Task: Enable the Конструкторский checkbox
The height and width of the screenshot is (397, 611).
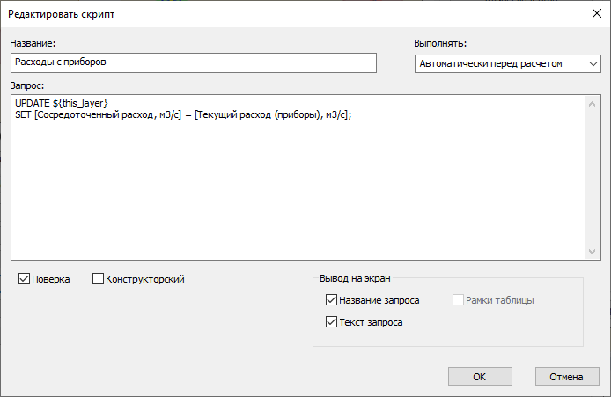Action: pyautogui.click(x=98, y=279)
